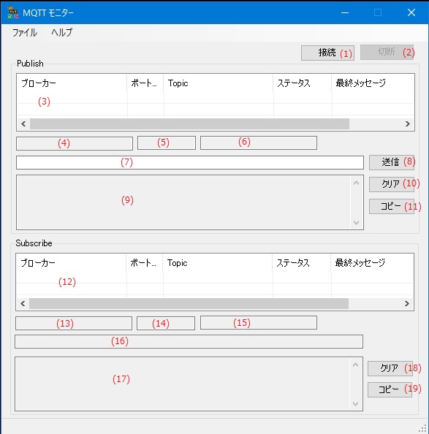Click the Publish broker input field (4)
The width and height of the screenshot is (429, 434).
75,143
